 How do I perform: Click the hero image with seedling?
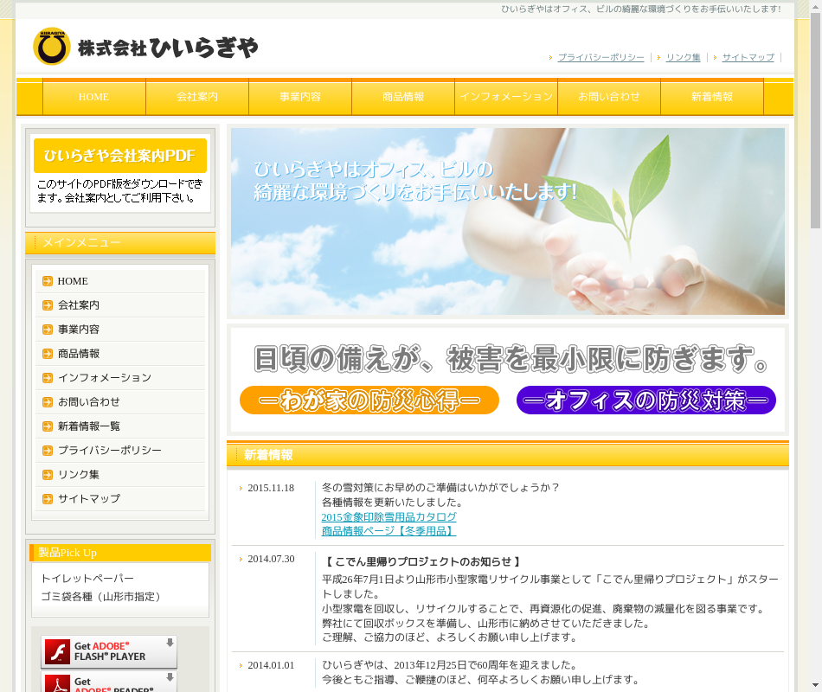[x=507, y=221]
